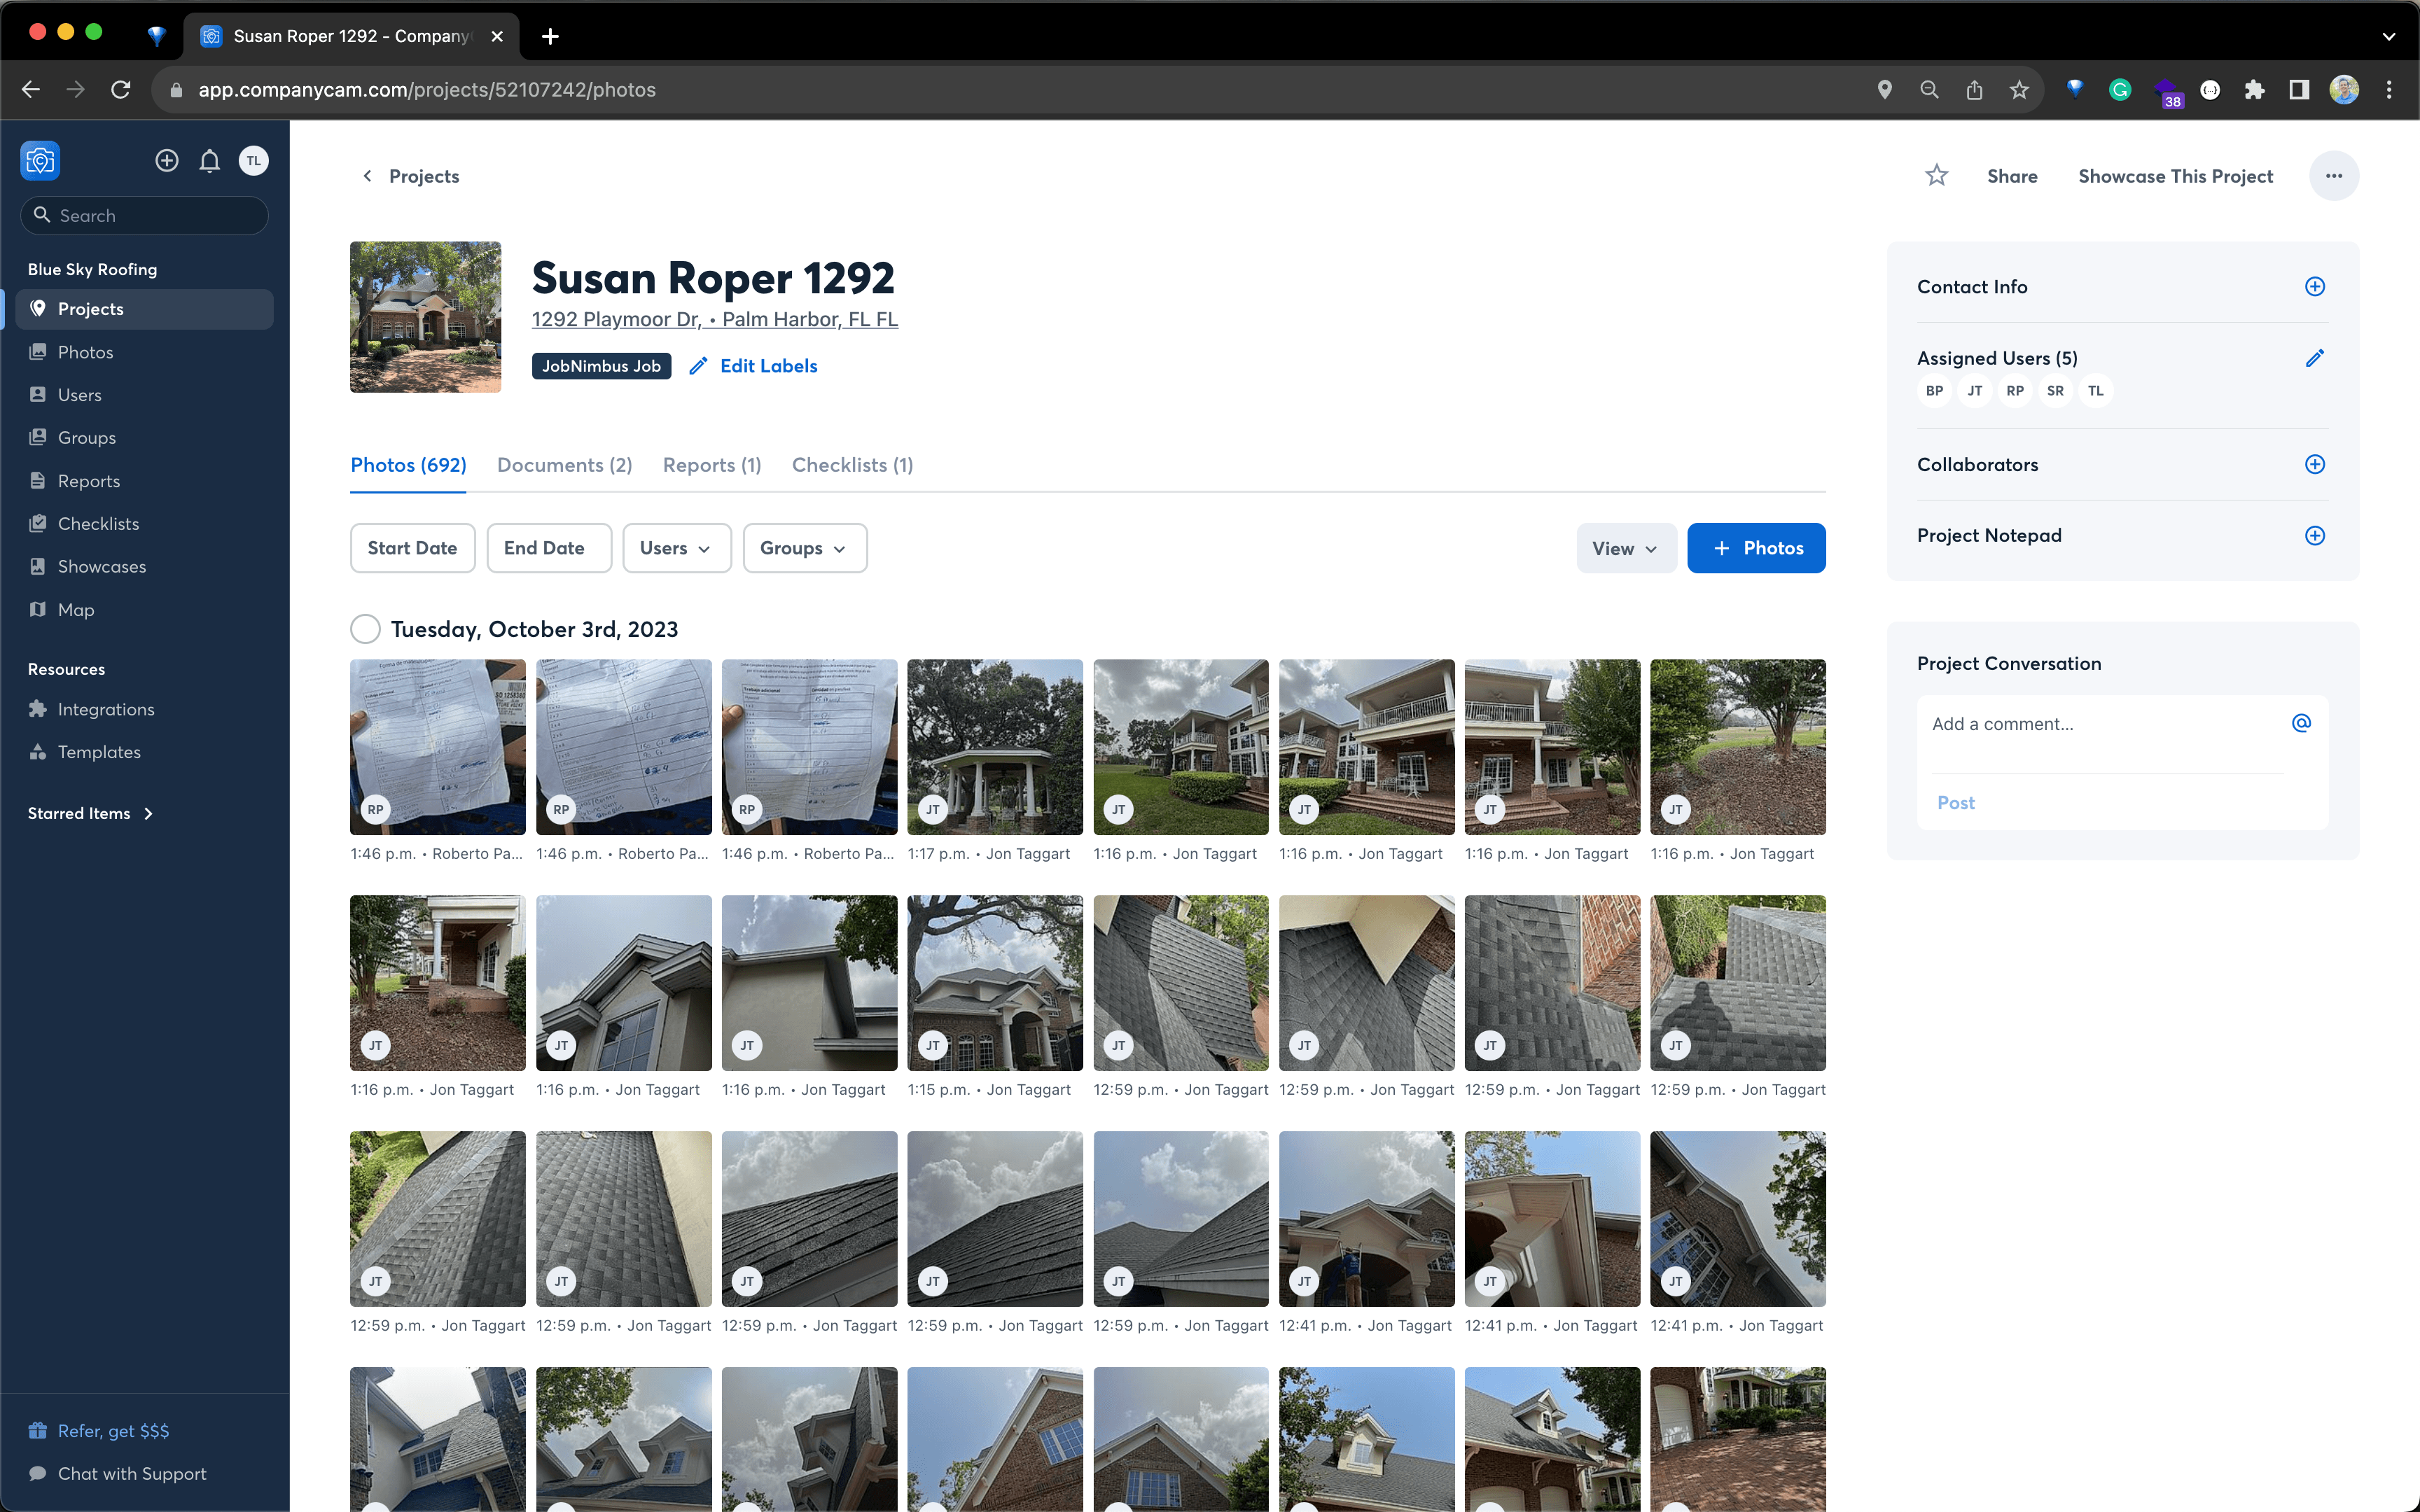
Task: Click the mention @ icon in comment box
Action: pyautogui.click(x=2301, y=723)
